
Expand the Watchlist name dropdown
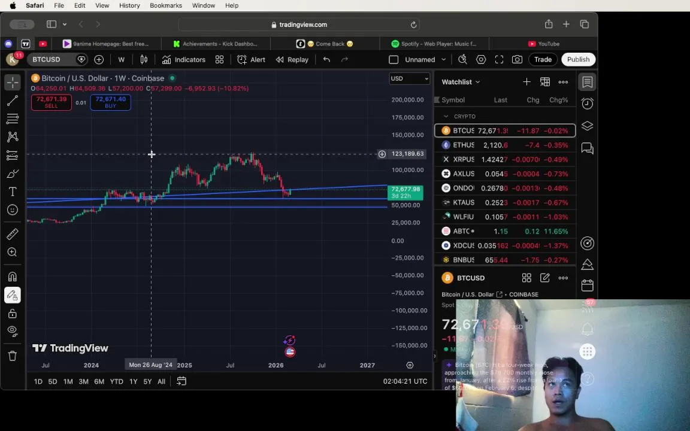[x=461, y=82]
